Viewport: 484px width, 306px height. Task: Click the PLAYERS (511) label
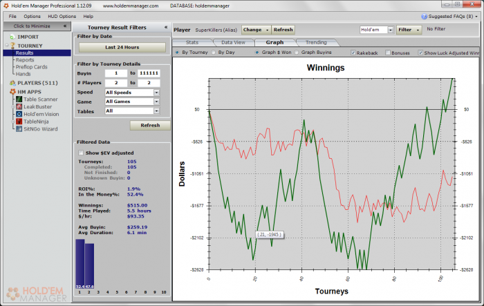pos(37,83)
